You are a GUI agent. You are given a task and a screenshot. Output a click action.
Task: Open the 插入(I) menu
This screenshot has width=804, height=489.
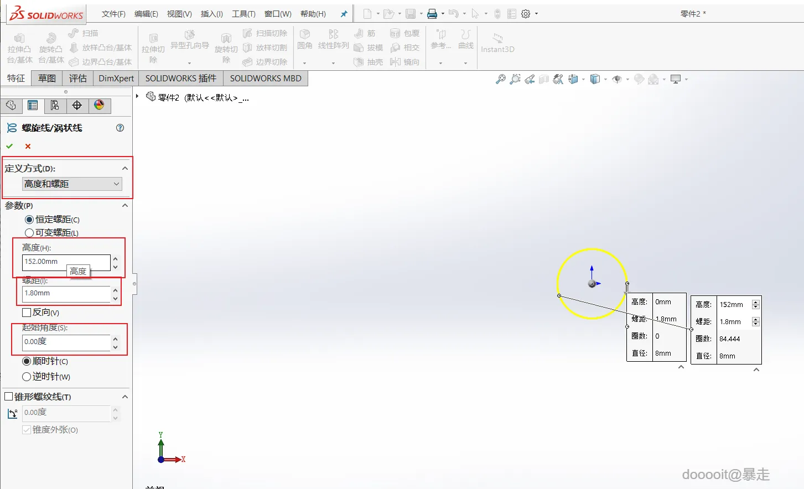click(x=212, y=14)
